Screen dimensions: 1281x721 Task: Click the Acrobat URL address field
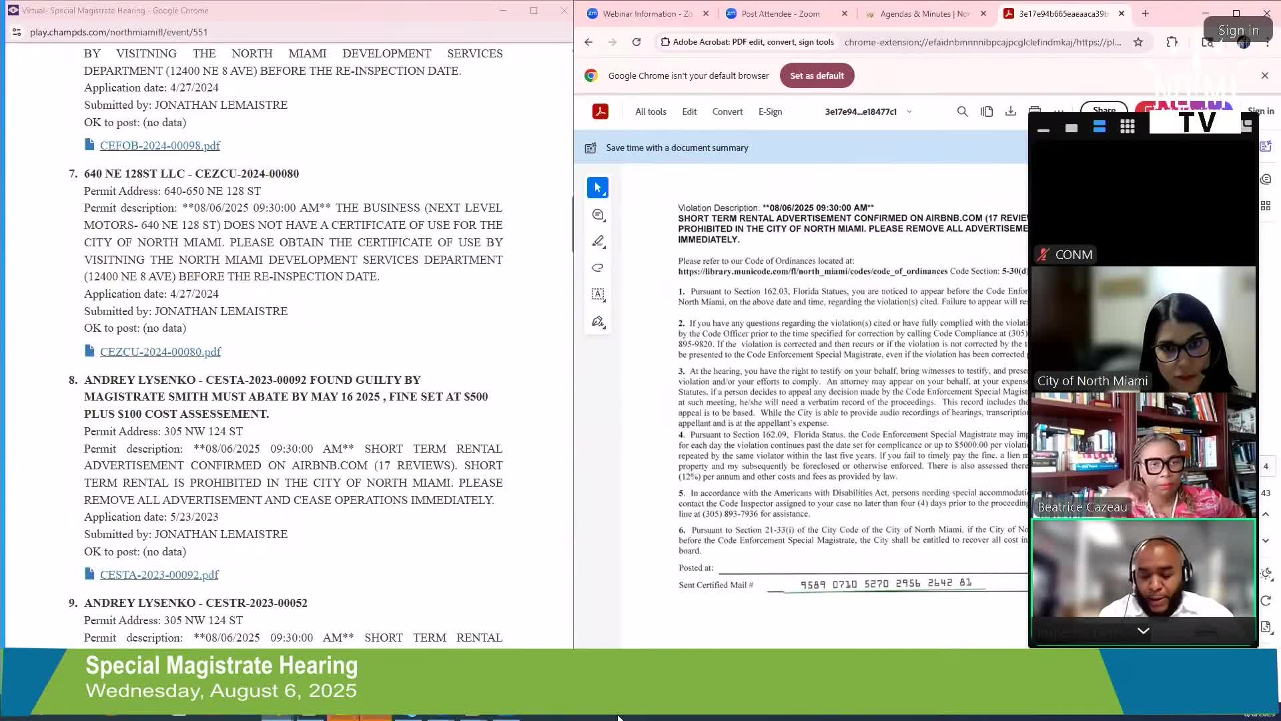click(x=982, y=42)
